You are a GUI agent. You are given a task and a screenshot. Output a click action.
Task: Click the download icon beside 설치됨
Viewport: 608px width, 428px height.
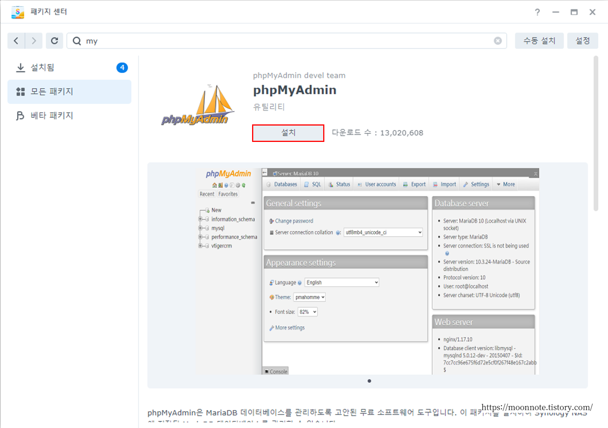point(21,68)
